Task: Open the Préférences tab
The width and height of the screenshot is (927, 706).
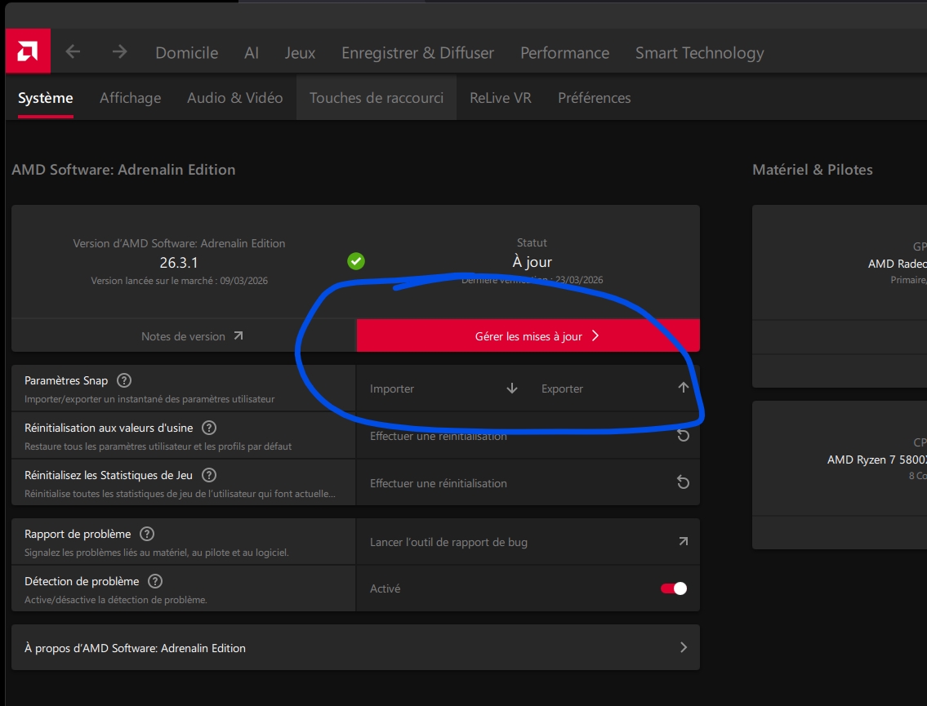Action: [594, 98]
